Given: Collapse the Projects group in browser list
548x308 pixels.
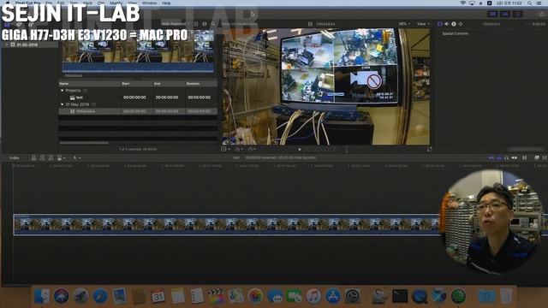Looking at the screenshot, I should tap(63, 91).
